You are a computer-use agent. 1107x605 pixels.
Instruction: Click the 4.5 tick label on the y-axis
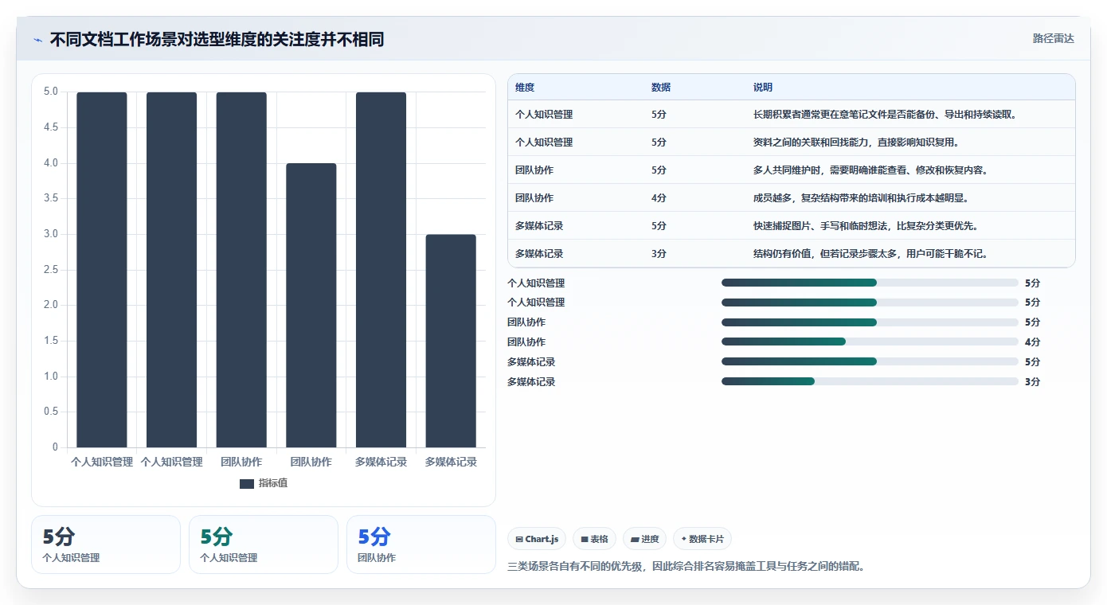tap(51, 127)
